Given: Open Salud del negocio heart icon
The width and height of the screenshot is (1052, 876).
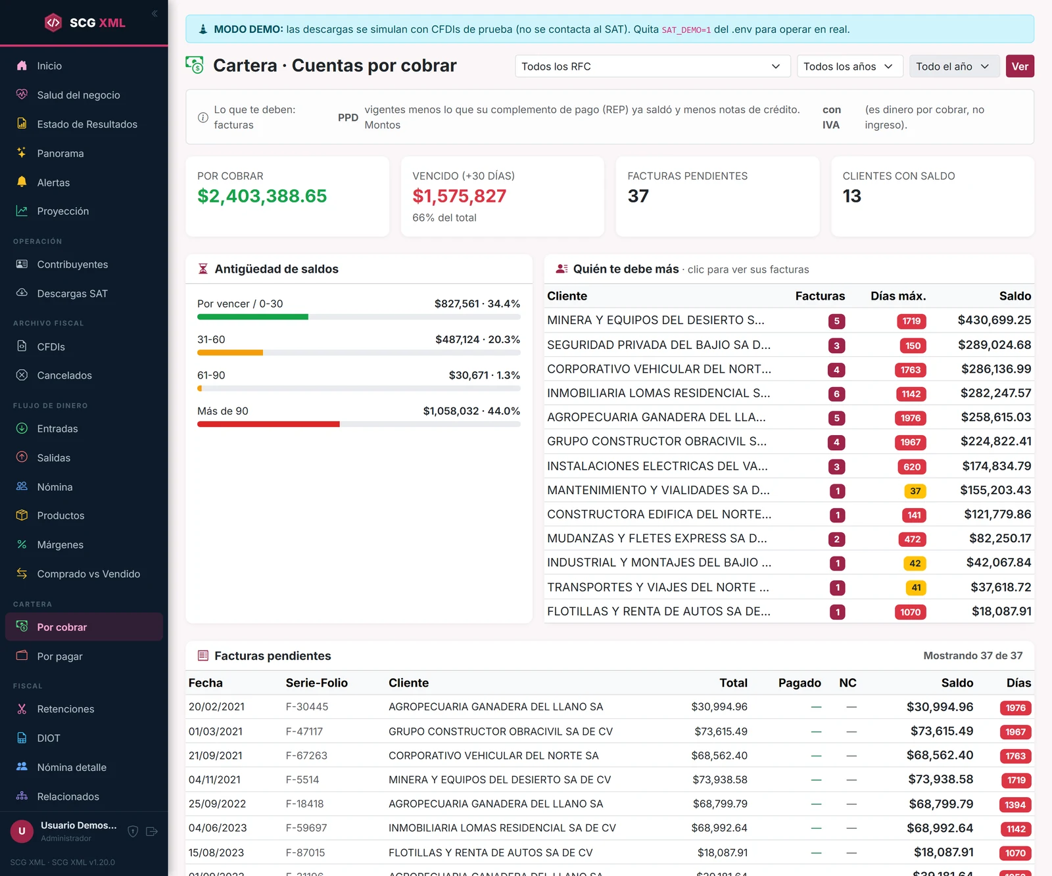Looking at the screenshot, I should [x=22, y=95].
